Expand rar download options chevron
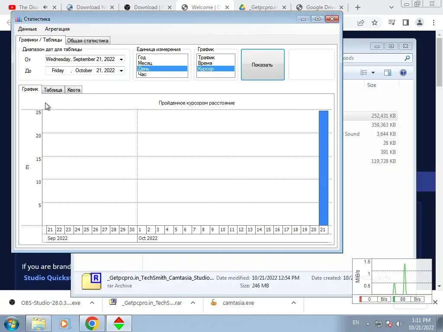 coord(193,303)
